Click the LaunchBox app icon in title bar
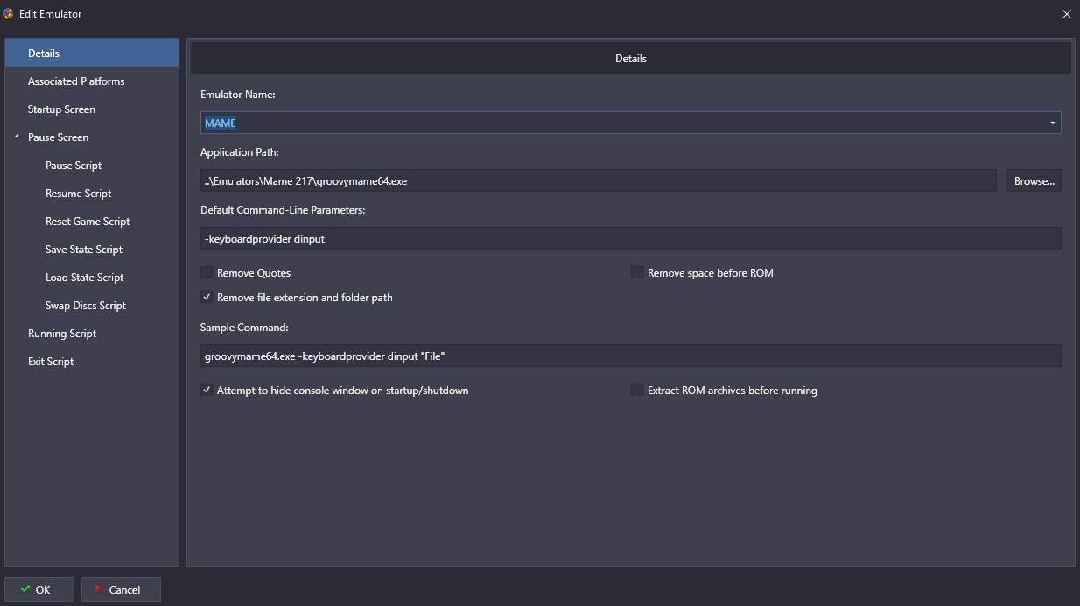The image size is (1080, 606). pyautogui.click(x=9, y=14)
